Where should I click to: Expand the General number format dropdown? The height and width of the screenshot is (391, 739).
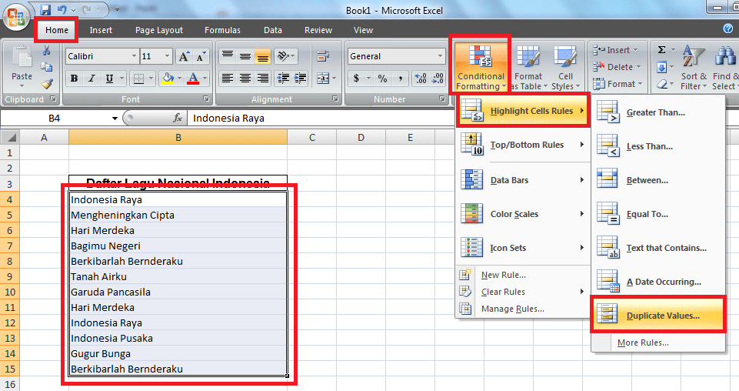[441, 56]
